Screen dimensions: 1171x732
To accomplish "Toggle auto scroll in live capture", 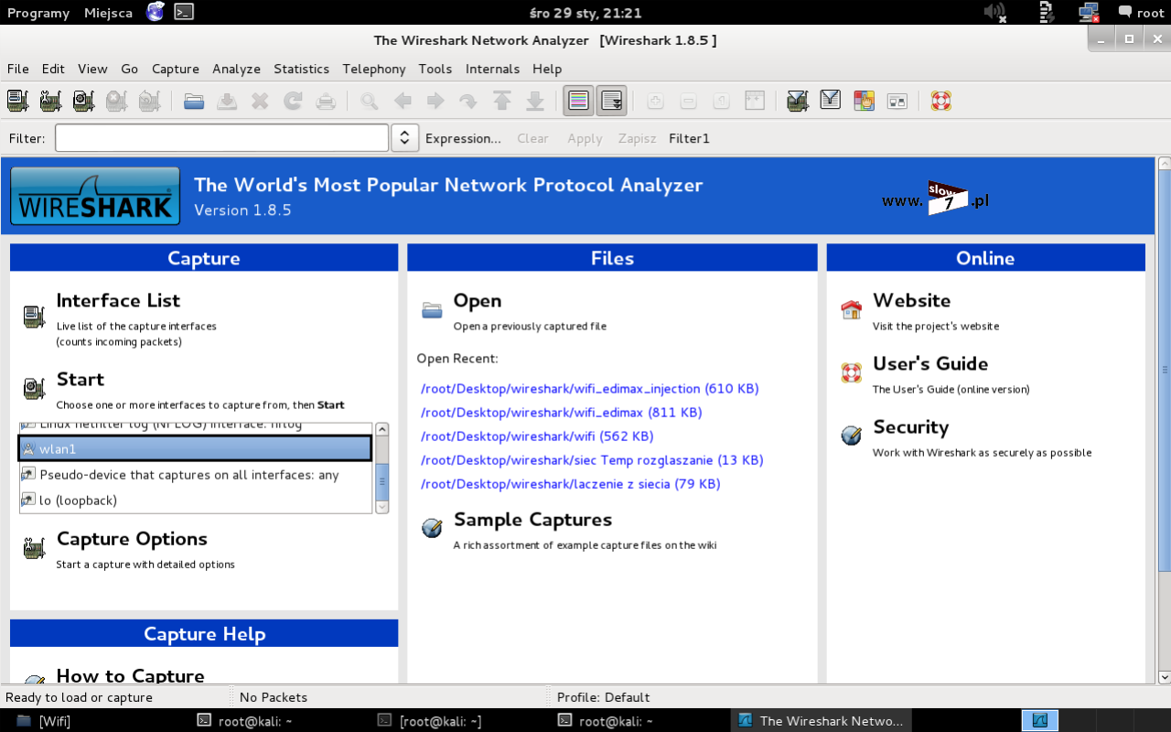I will pyautogui.click(x=611, y=101).
